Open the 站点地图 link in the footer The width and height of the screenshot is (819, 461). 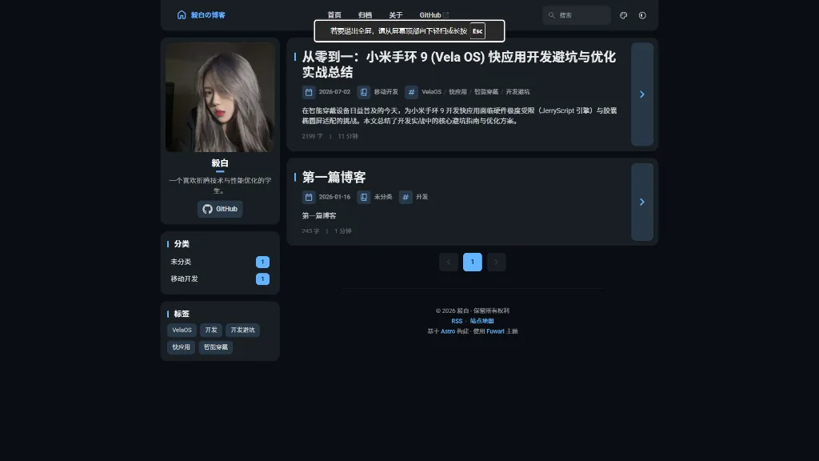tap(481, 321)
